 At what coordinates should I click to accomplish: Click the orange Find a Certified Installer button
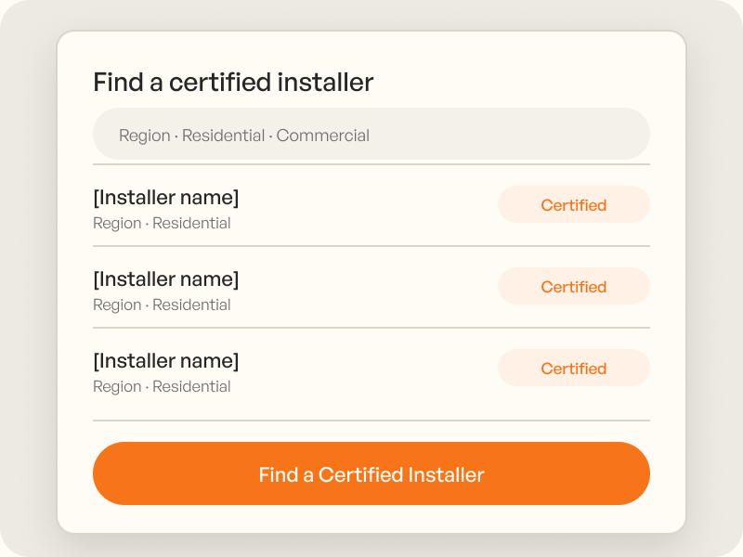tap(371, 473)
